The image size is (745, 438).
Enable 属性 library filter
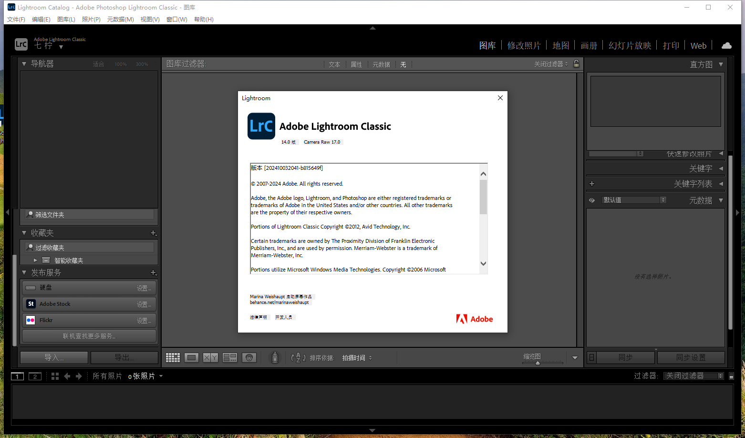click(356, 64)
